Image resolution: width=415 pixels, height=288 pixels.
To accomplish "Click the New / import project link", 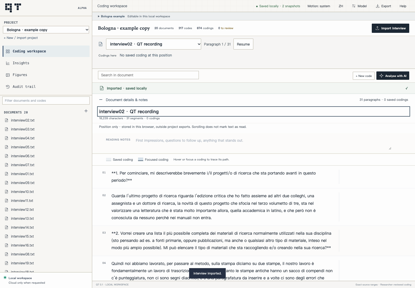I will click(21, 38).
